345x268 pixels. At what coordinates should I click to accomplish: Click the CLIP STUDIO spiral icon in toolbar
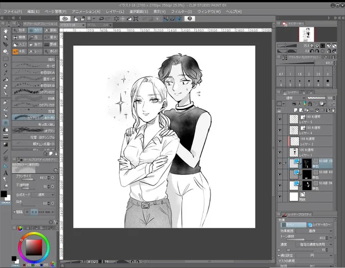pyautogui.click(x=65, y=19)
